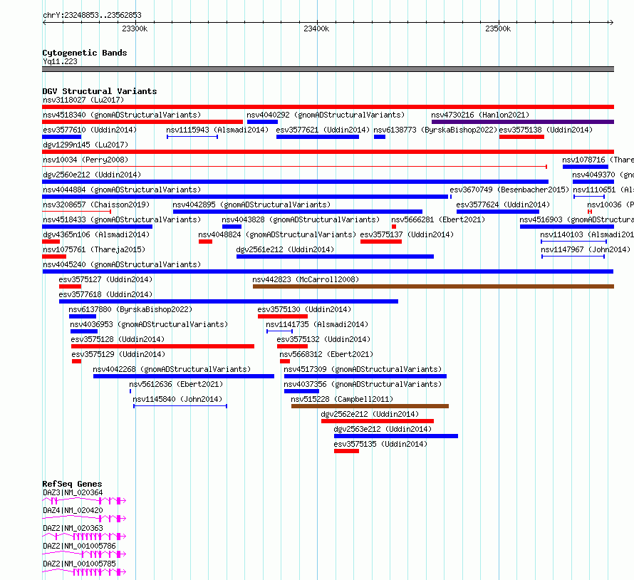Click the small red nsv5666281 (Ebert2021) marker
This screenshot has width=634, height=580.
[x=394, y=227]
